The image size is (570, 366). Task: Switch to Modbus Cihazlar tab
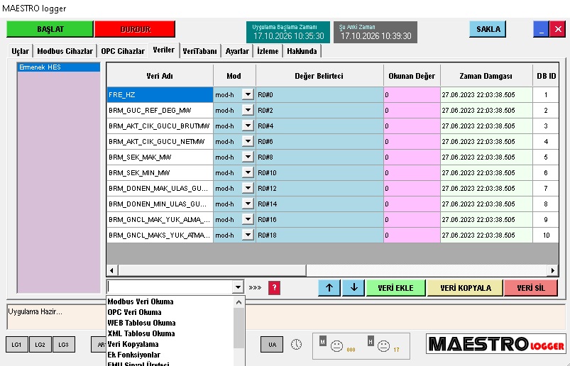pyautogui.click(x=65, y=51)
